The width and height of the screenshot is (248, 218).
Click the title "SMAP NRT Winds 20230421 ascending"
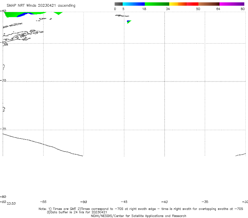pyautogui.click(x=41, y=6)
